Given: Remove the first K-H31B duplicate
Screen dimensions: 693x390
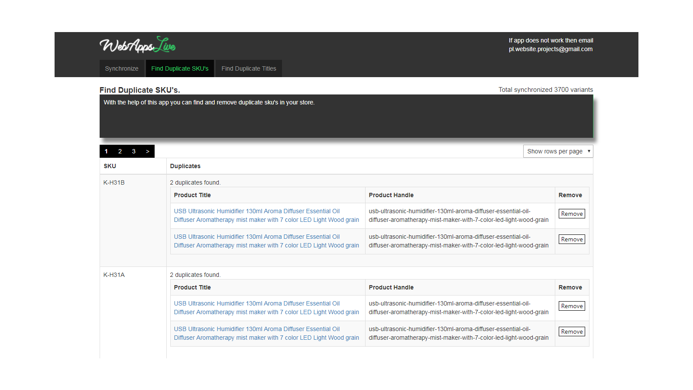Looking at the screenshot, I should (572, 214).
